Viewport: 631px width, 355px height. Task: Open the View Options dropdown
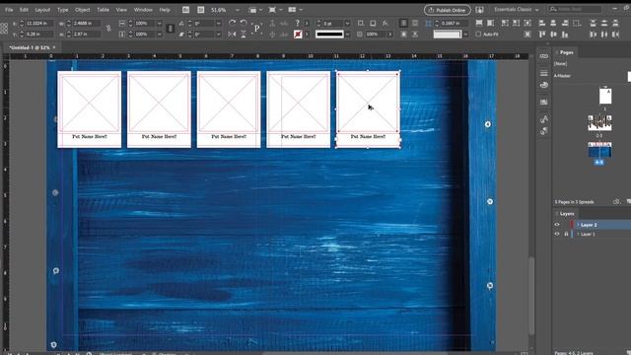click(255, 10)
